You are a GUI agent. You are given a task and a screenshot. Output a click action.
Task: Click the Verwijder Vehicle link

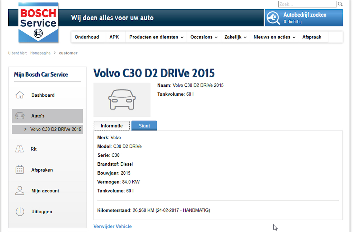[x=112, y=226]
